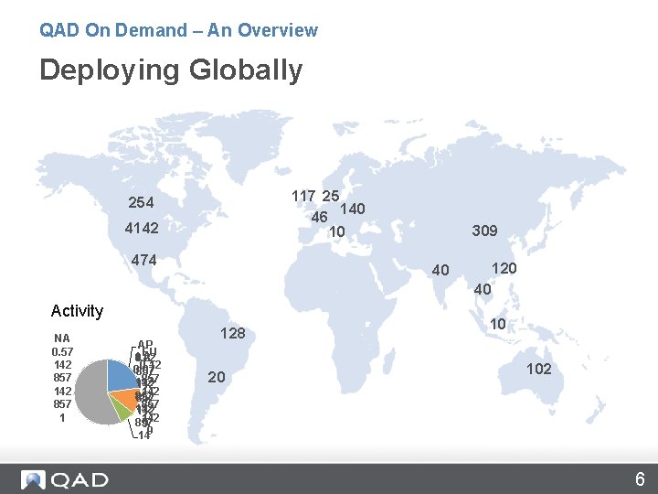
Task: Select the 'QAD On Demand – An Overview' heading
Action: click(179, 30)
